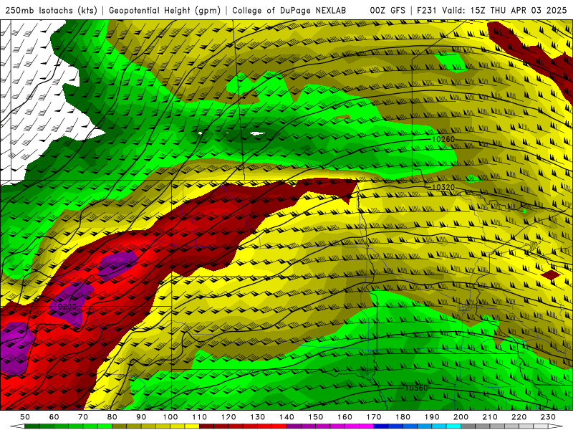
Task: Click the 170 value on the color scale
Action: pyautogui.click(x=374, y=417)
